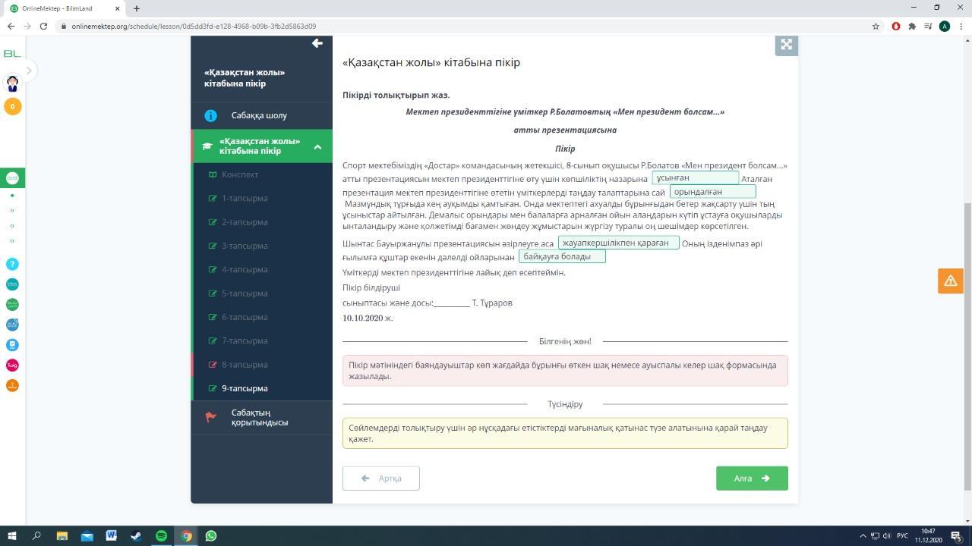The height and width of the screenshot is (546, 972).
Task: Go to 6-тапсырма
Action: 262,317
